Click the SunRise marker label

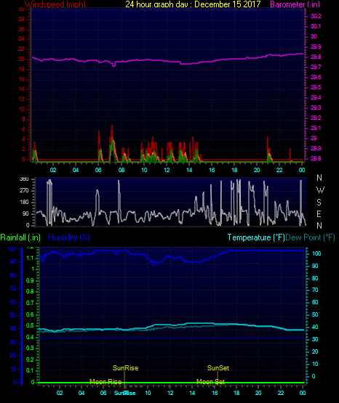(126, 368)
